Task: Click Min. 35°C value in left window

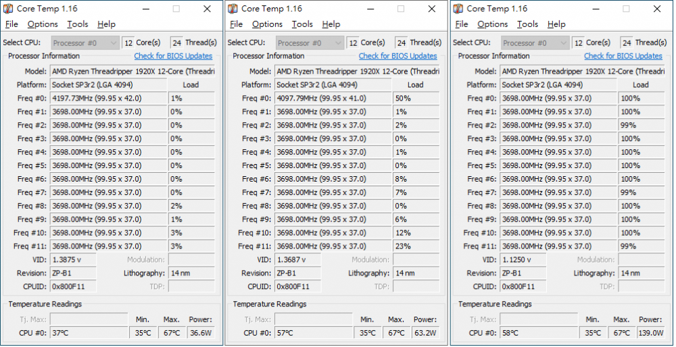Action: click(x=143, y=333)
